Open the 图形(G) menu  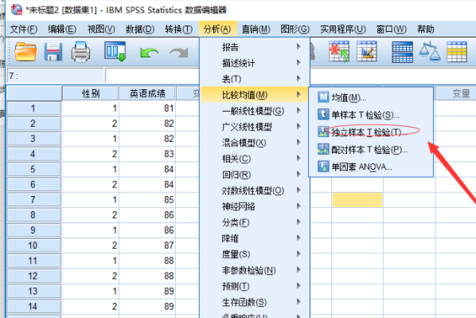[x=295, y=29]
